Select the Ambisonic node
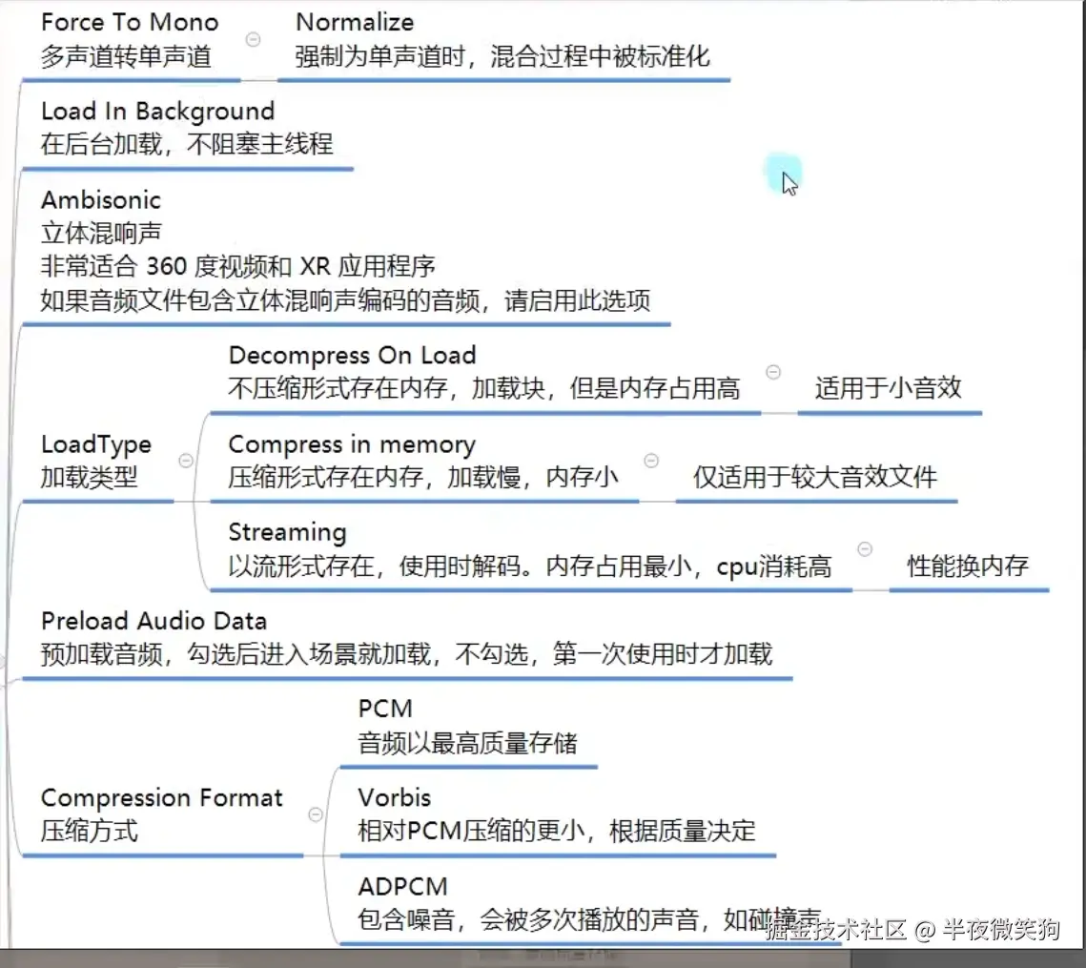The height and width of the screenshot is (968, 1086). click(344, 251)
